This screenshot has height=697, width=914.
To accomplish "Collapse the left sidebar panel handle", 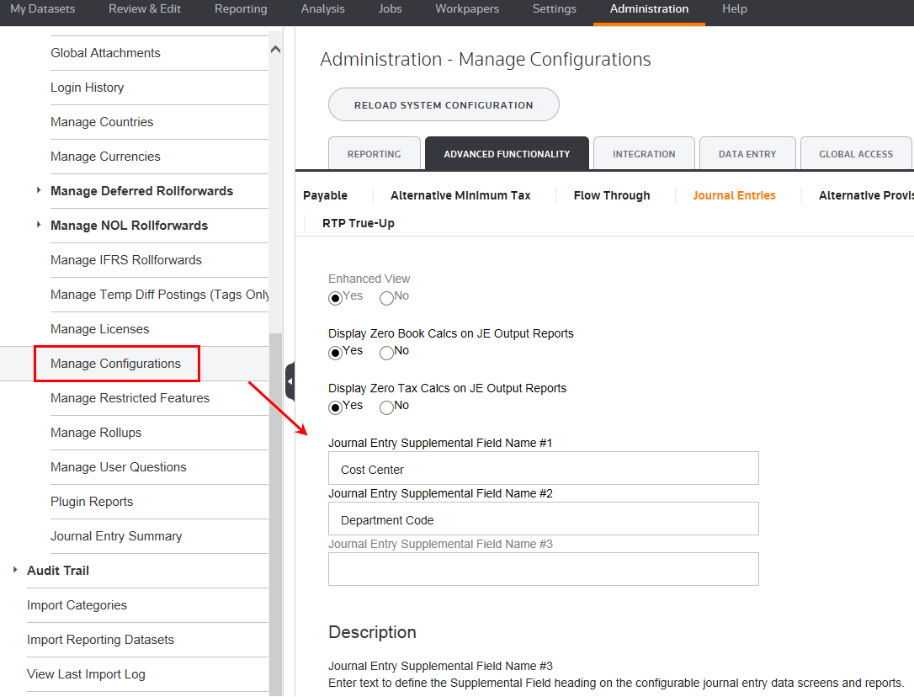I will [x=290, y=381].
